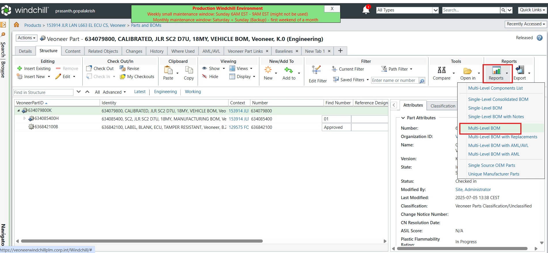Select Unique Manufacturer Parts report
Image resolution: width=548 pixels, height=253 pixels.
(x=494, y=174)
